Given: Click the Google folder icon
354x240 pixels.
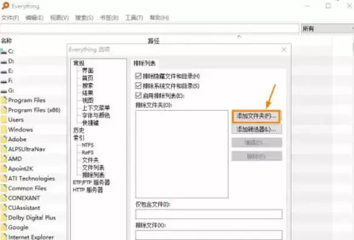Looking at the screenshot, I should (x=4, y=227).
